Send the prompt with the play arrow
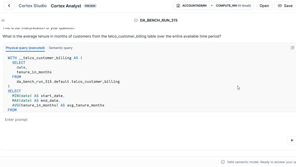This screenshot has height=167, width=296. [292, 140]
